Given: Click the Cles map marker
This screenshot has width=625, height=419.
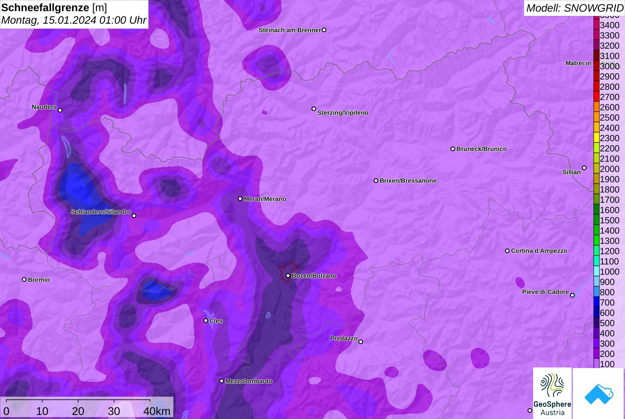Looking at the screenshot, I should tap(206, 321).
